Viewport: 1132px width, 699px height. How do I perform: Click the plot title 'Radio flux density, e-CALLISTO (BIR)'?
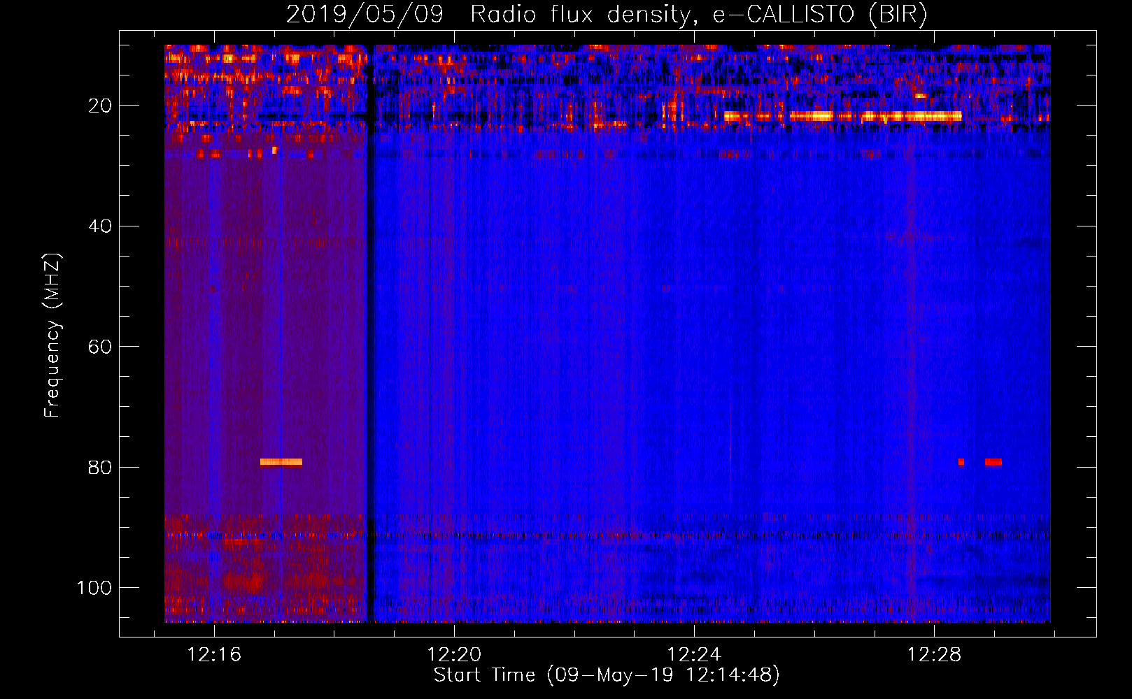699,14
